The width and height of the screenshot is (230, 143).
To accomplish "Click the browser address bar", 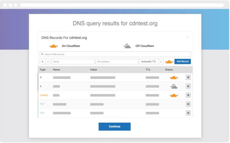I will click(x=122, y=5).
